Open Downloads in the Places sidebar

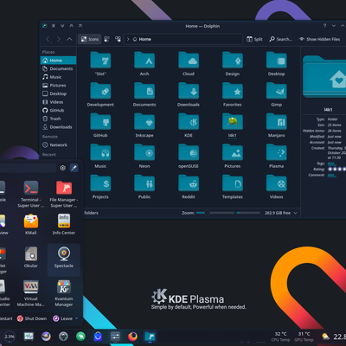point(58,127)
